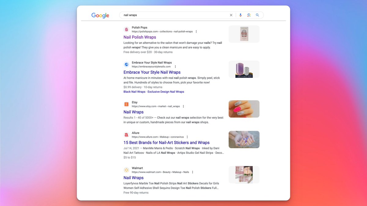Click the etsy.com market nail_wraps URL
This screenshot has height=206, width=367.
156,107
